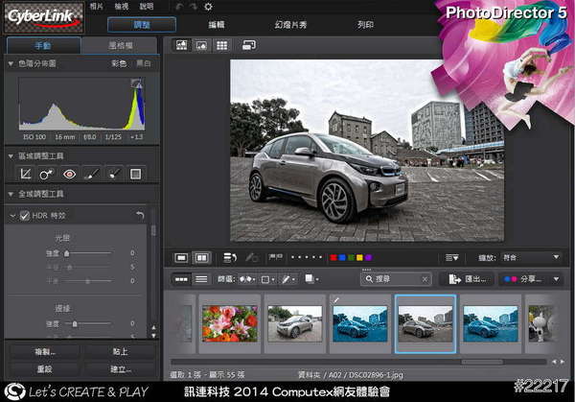Select the flower photo thumbnail
Image resolution: width=575 pixels, height=402 pixels.
[230, 323]
